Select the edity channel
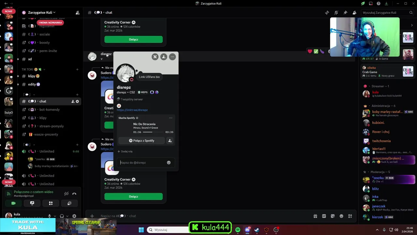The width and height of the screenshot is (417, 235). (x=50, y=84)
